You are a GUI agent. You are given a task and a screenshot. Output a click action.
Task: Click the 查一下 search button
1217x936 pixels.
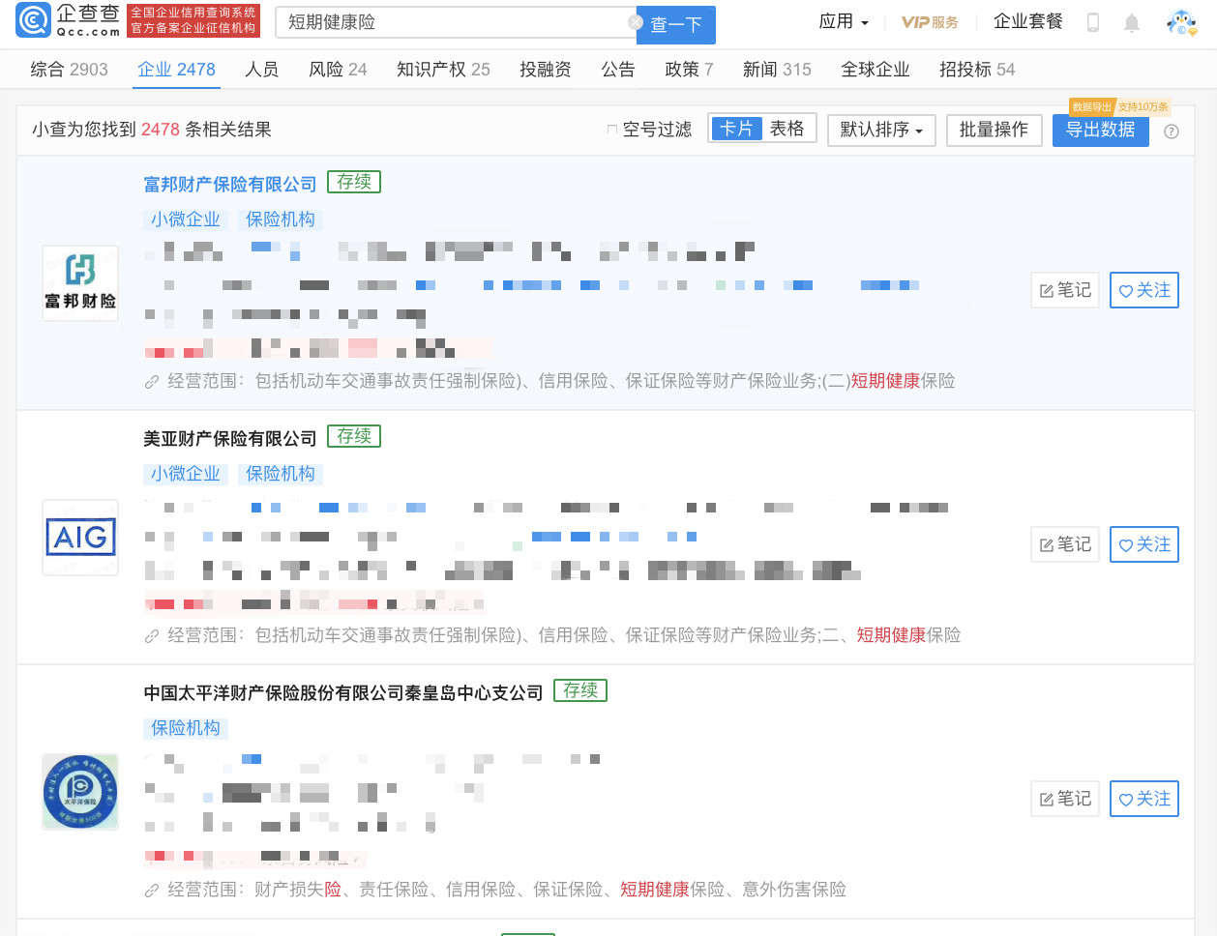[676, 24]
